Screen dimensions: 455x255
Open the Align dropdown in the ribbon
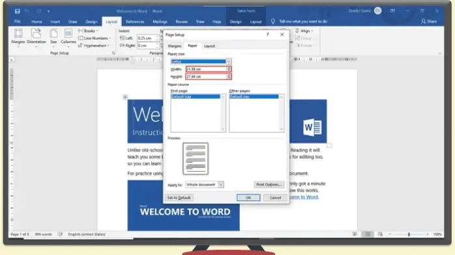point(304,31)
